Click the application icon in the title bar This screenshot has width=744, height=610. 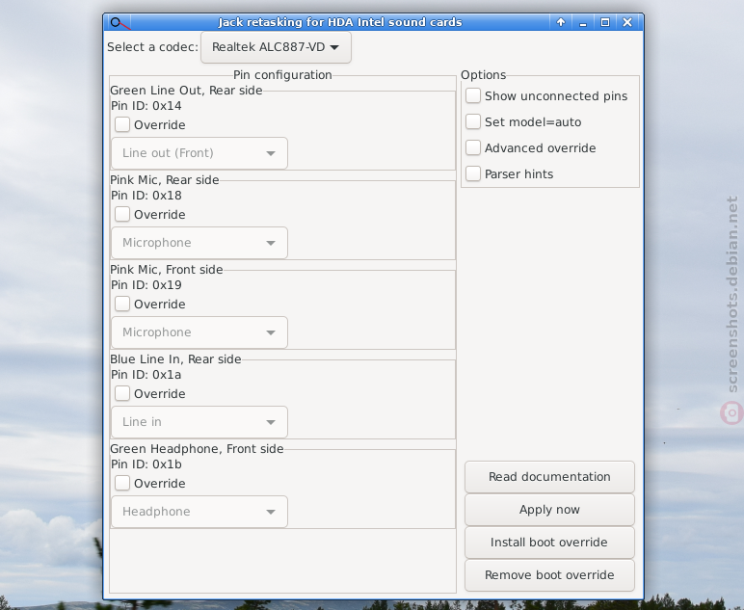(119, 23)
